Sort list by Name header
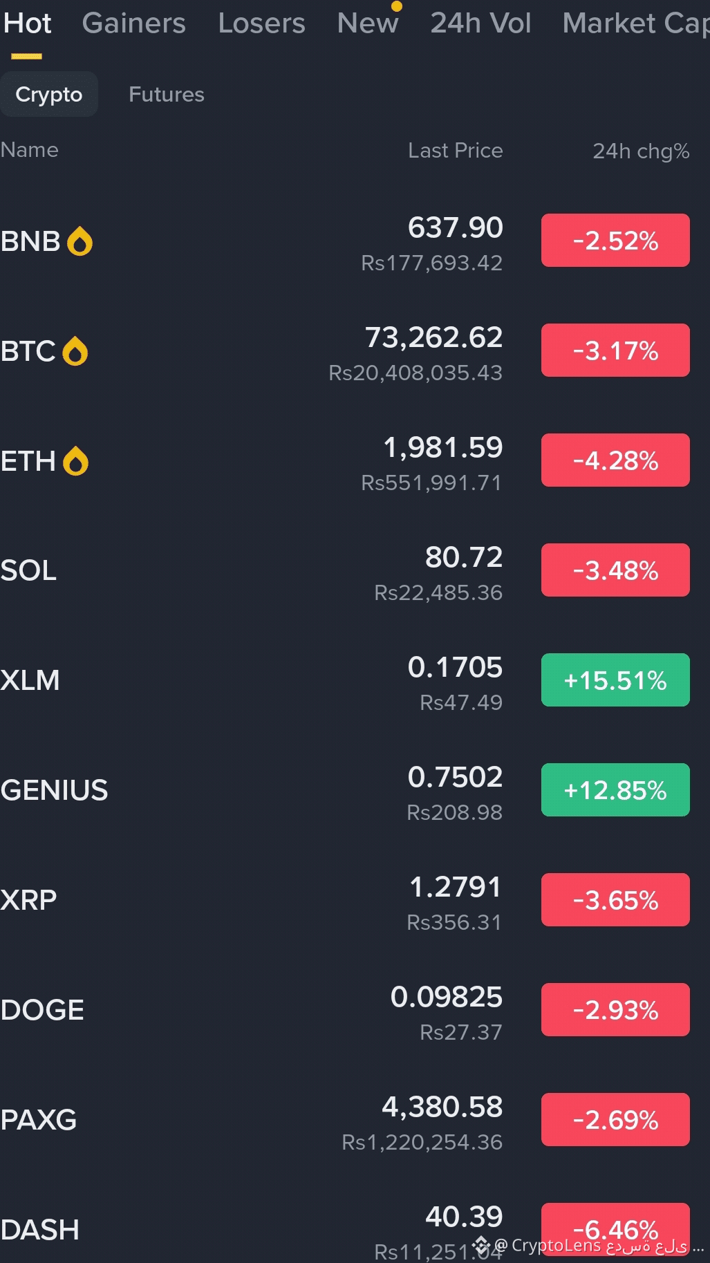This screenshot has height=1263, width=710. tap(29, 149)
